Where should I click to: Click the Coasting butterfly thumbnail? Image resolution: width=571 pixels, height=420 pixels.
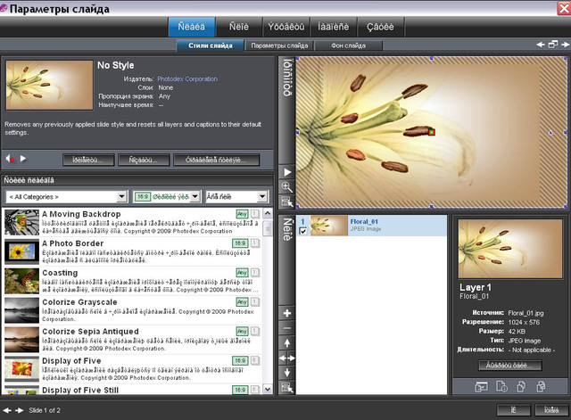coord(21,281)
